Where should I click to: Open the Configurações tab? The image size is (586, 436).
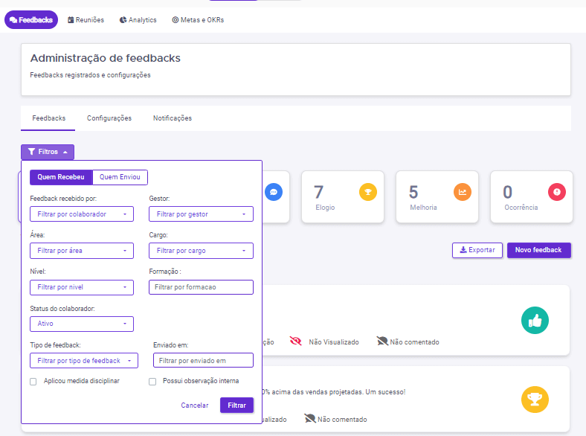tap(109, 118)
